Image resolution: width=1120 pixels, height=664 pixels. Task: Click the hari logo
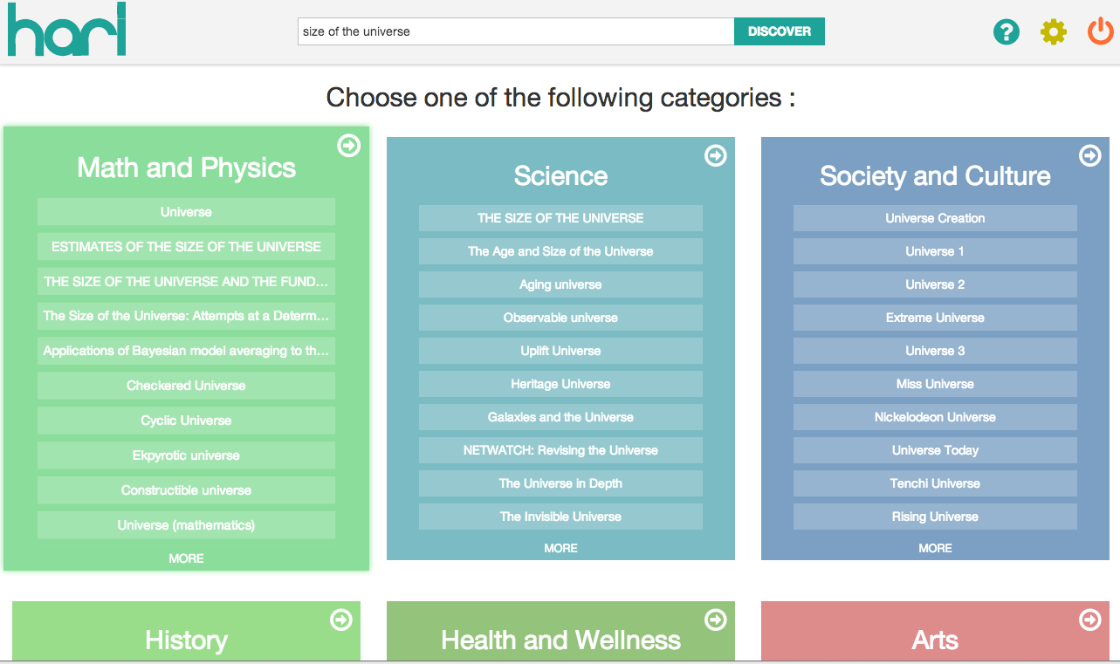(x=67, y=31)
